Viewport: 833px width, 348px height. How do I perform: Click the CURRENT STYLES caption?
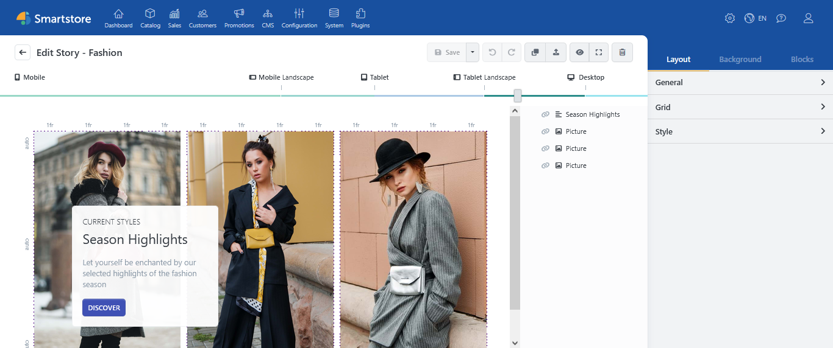(x=112, y=222)
